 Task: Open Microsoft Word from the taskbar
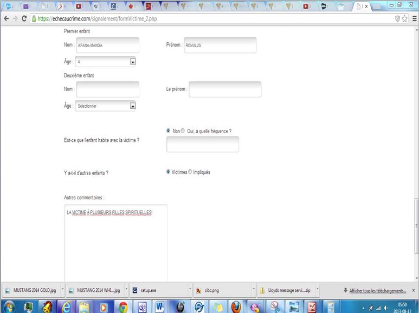(161, 307)
